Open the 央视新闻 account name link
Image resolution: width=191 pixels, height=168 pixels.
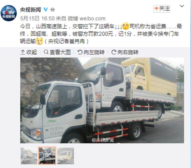coord(30,10)
